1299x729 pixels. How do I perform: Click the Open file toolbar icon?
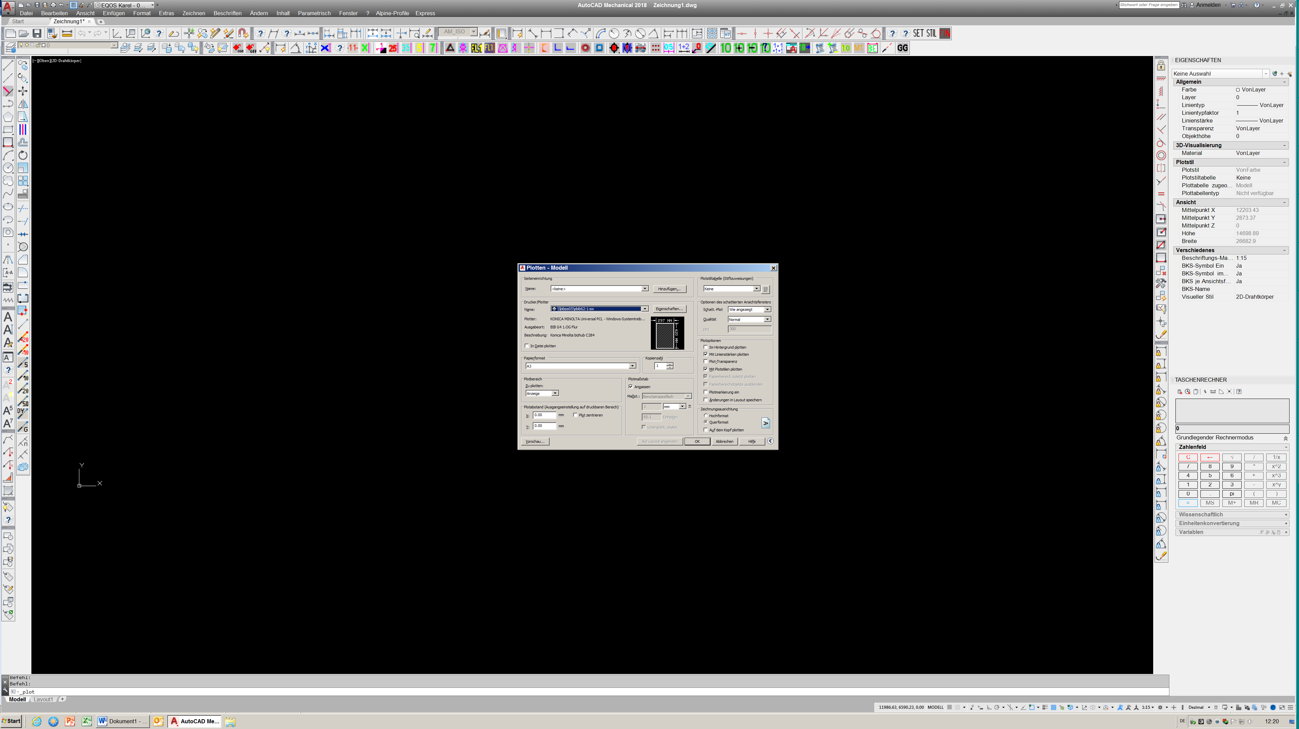coord(24,33)
